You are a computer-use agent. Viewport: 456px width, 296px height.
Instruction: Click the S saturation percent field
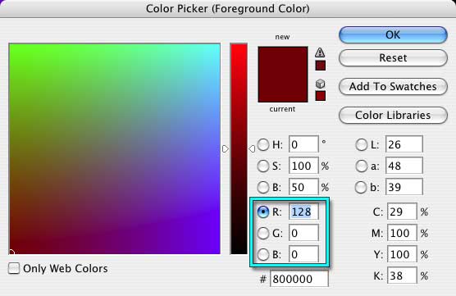(x=303, y=166)
